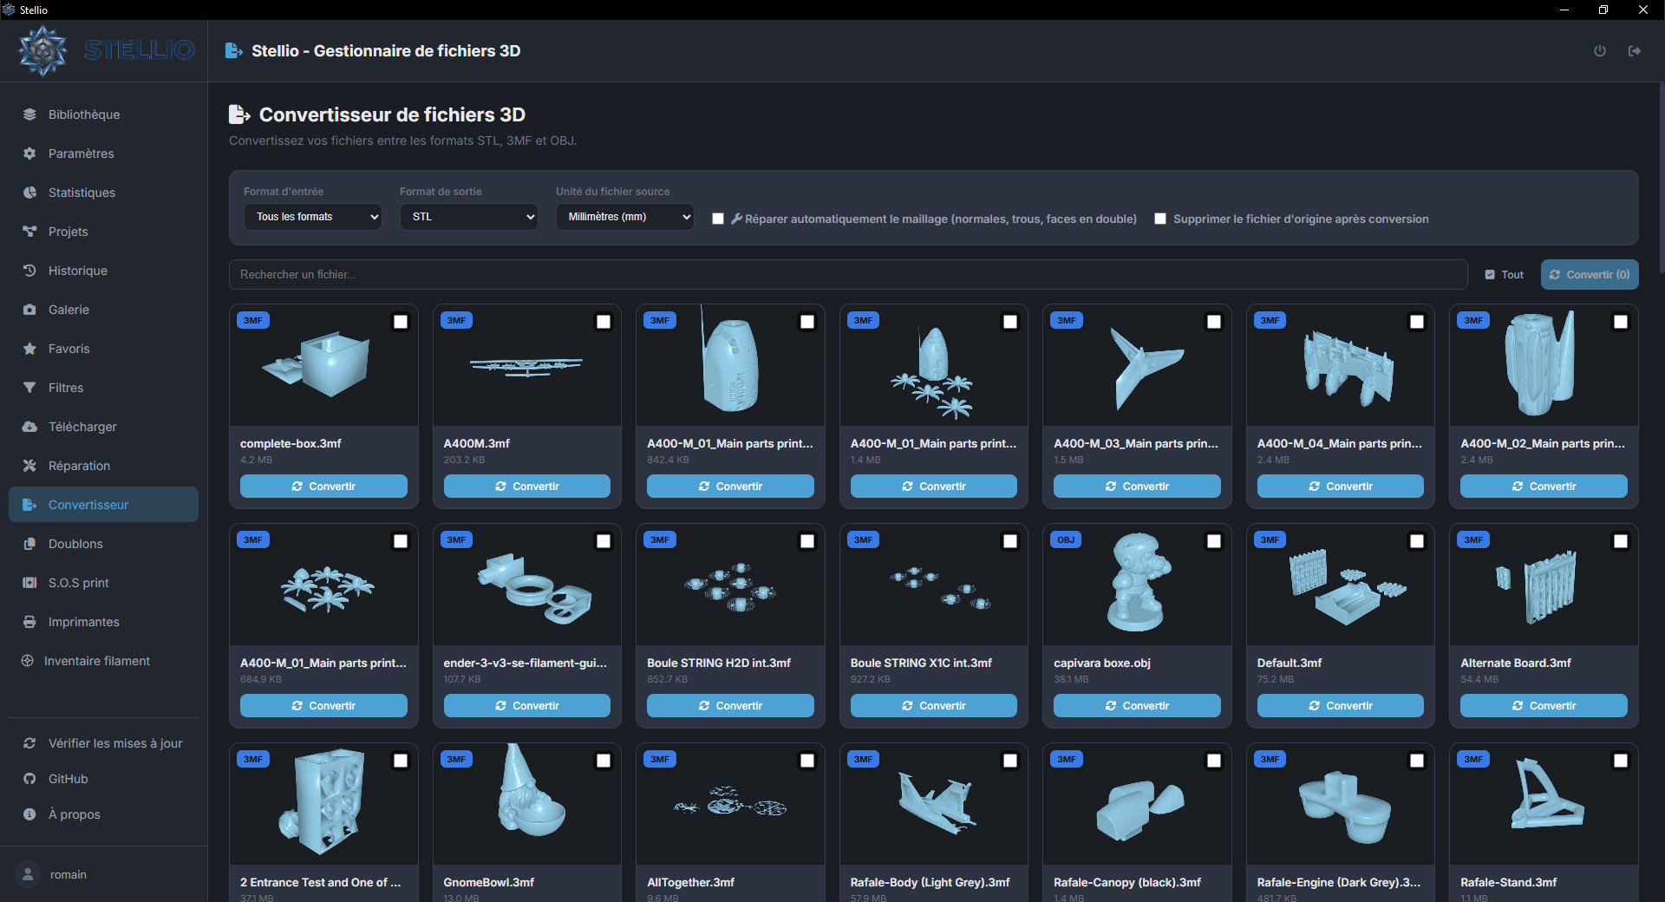
Task: Click the Stellio star logo
Action: tap(42, 51)
